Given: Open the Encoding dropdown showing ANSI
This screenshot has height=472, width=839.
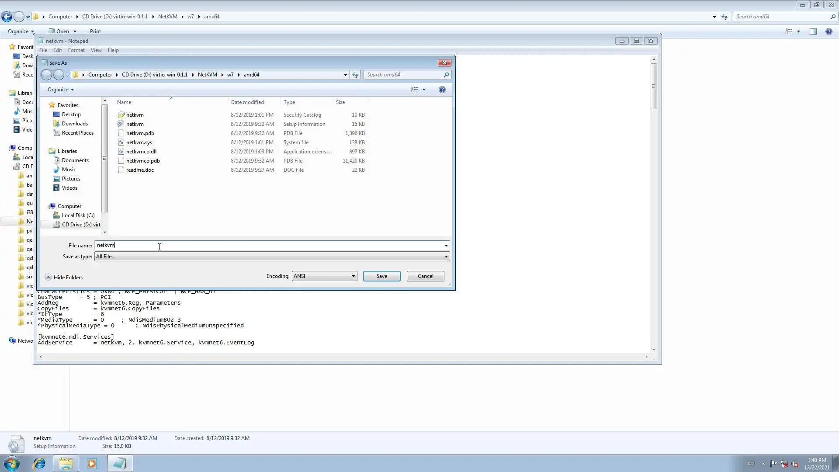Looking at the screenshot, I should pos(324,276).
